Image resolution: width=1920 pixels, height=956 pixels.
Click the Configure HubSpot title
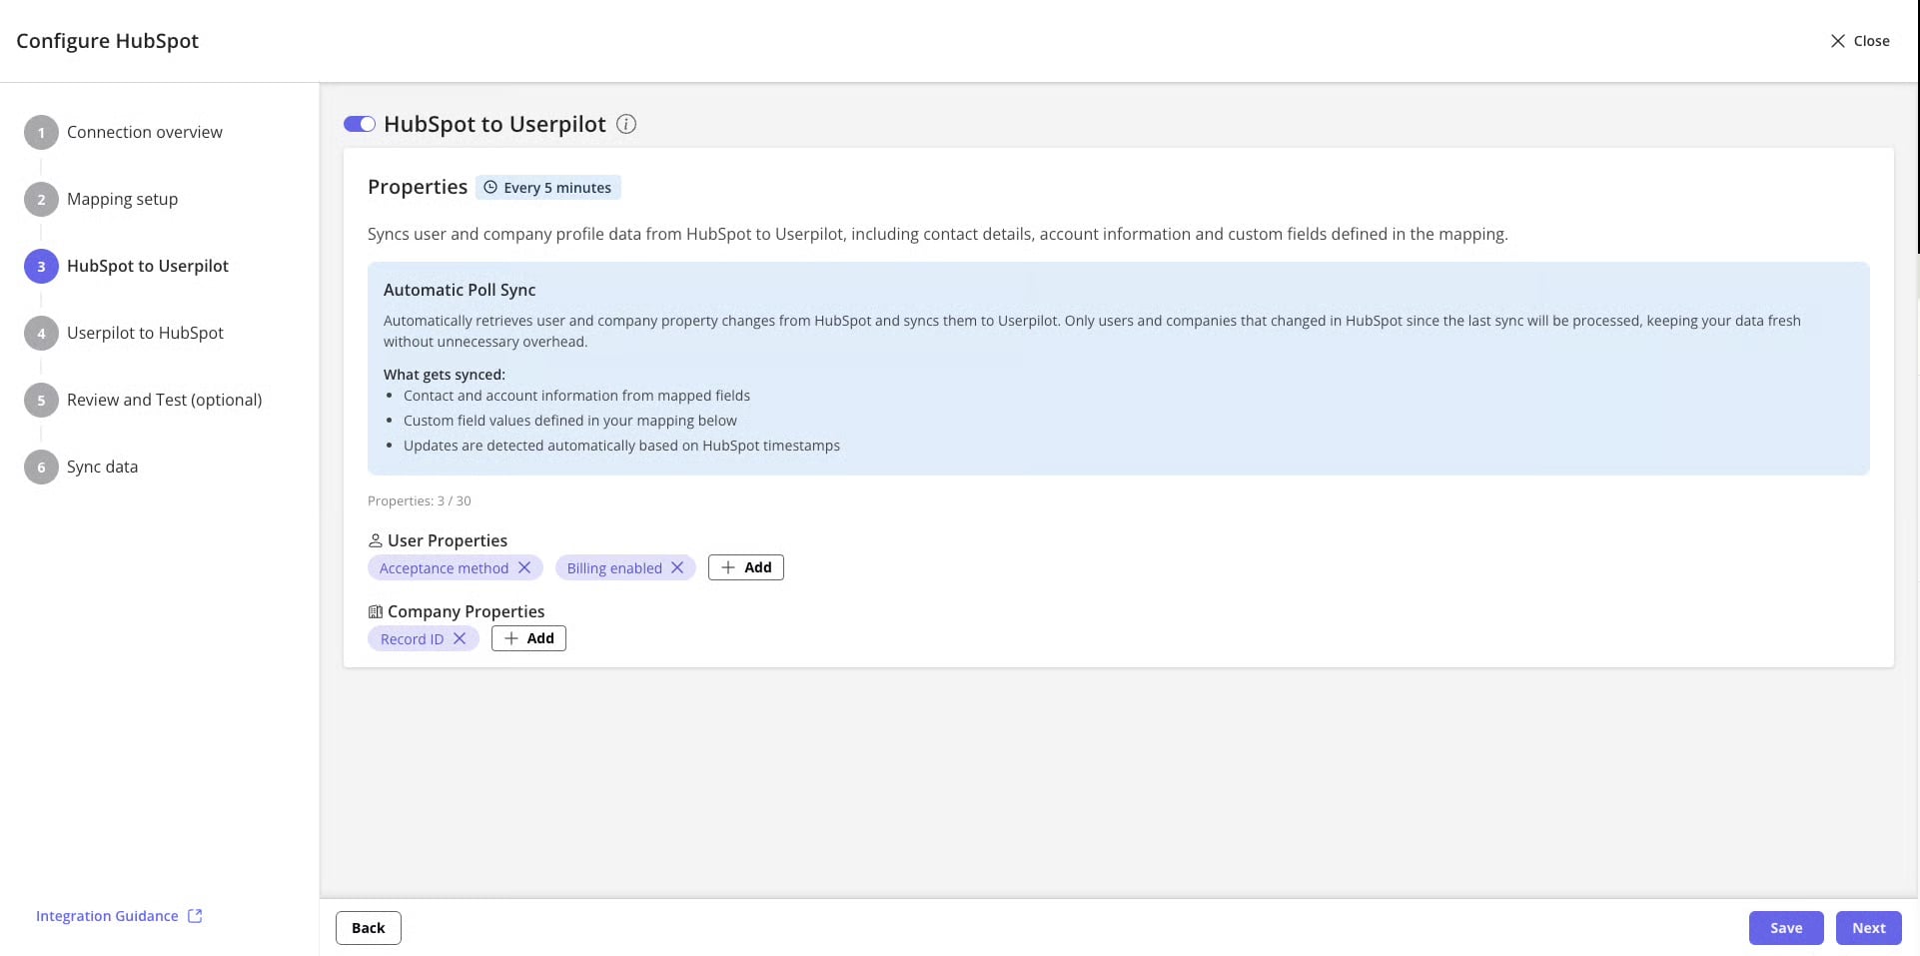[108, 41]
